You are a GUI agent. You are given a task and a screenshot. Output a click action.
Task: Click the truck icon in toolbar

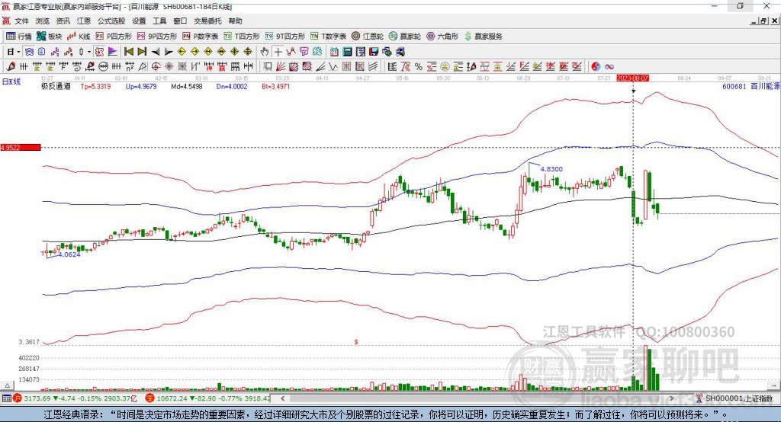[x=400, y=52]
